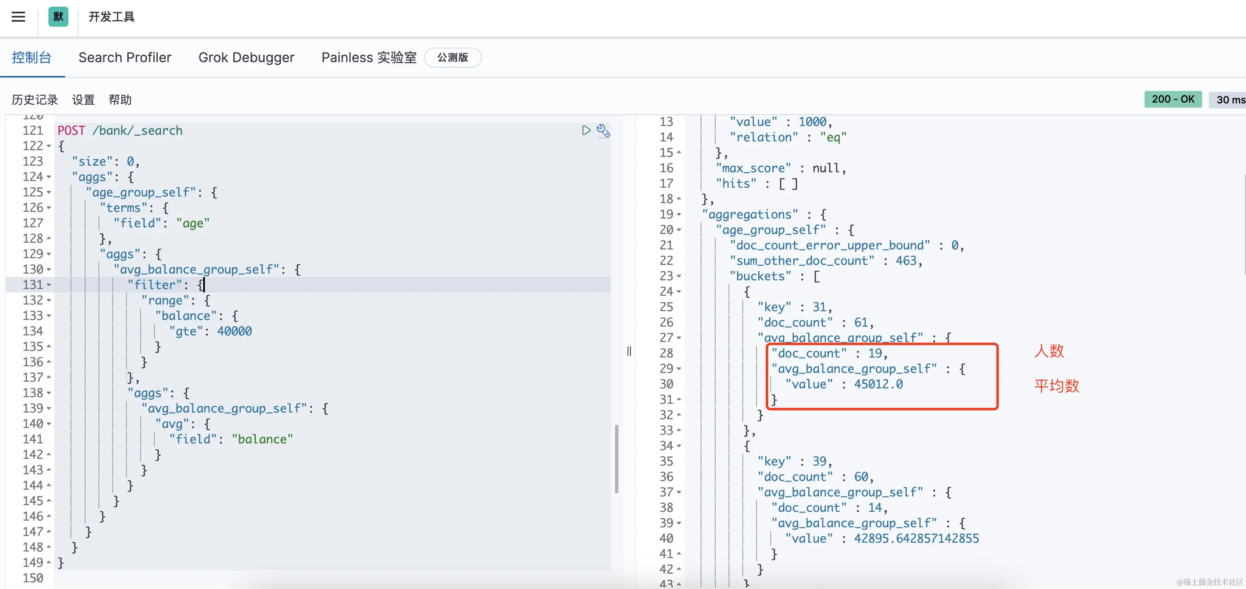
Task: Click the 帮助 help link
Action: tap(120, 100)
